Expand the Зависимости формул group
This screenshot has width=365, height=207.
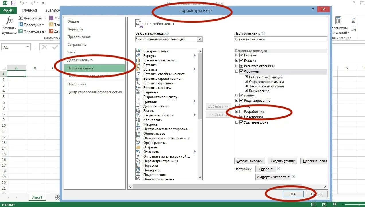[247, 86]
